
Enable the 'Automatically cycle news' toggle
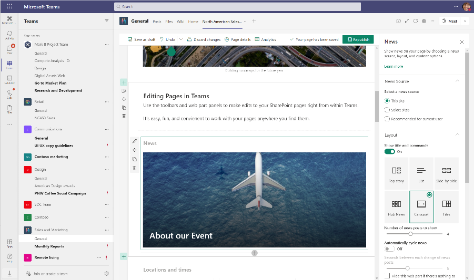click(390, 248)
